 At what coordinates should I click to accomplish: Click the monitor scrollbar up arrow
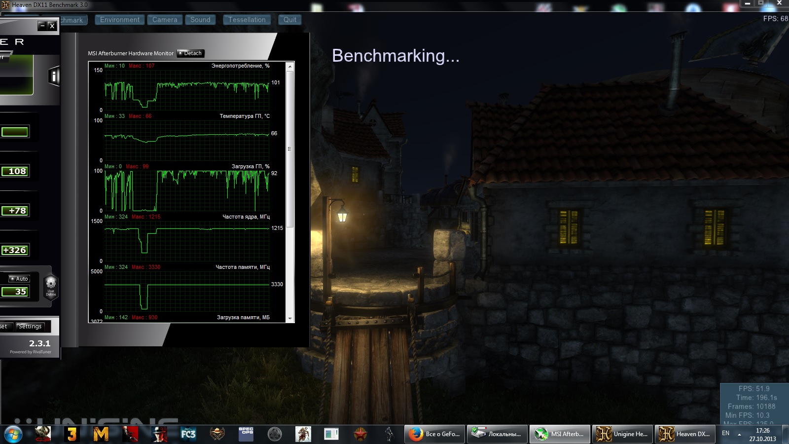(290, 66)
